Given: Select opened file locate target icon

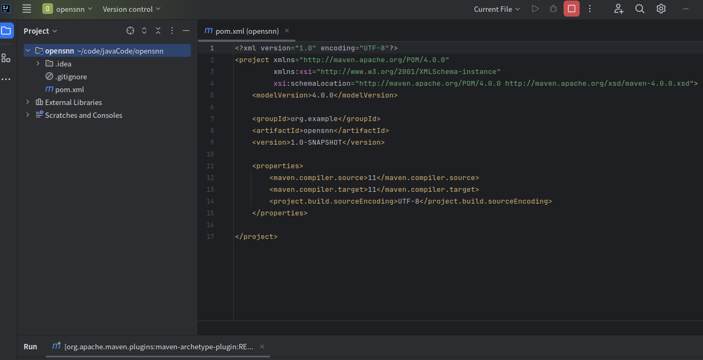Looking at the screenshot, I should pos(130,31).
